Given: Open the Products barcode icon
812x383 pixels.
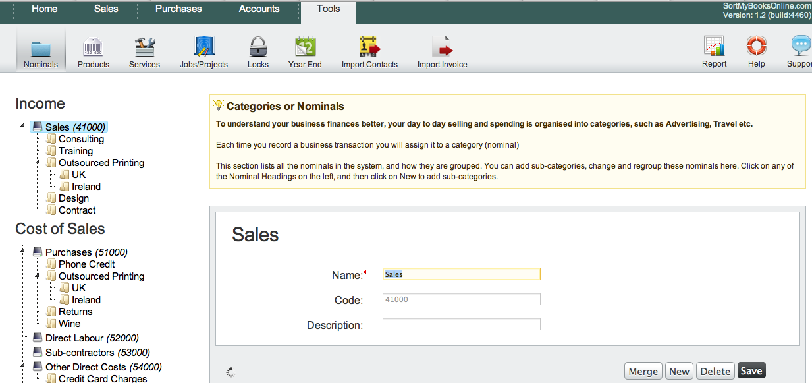Looking at the screenshot, I should click(93, 48).
